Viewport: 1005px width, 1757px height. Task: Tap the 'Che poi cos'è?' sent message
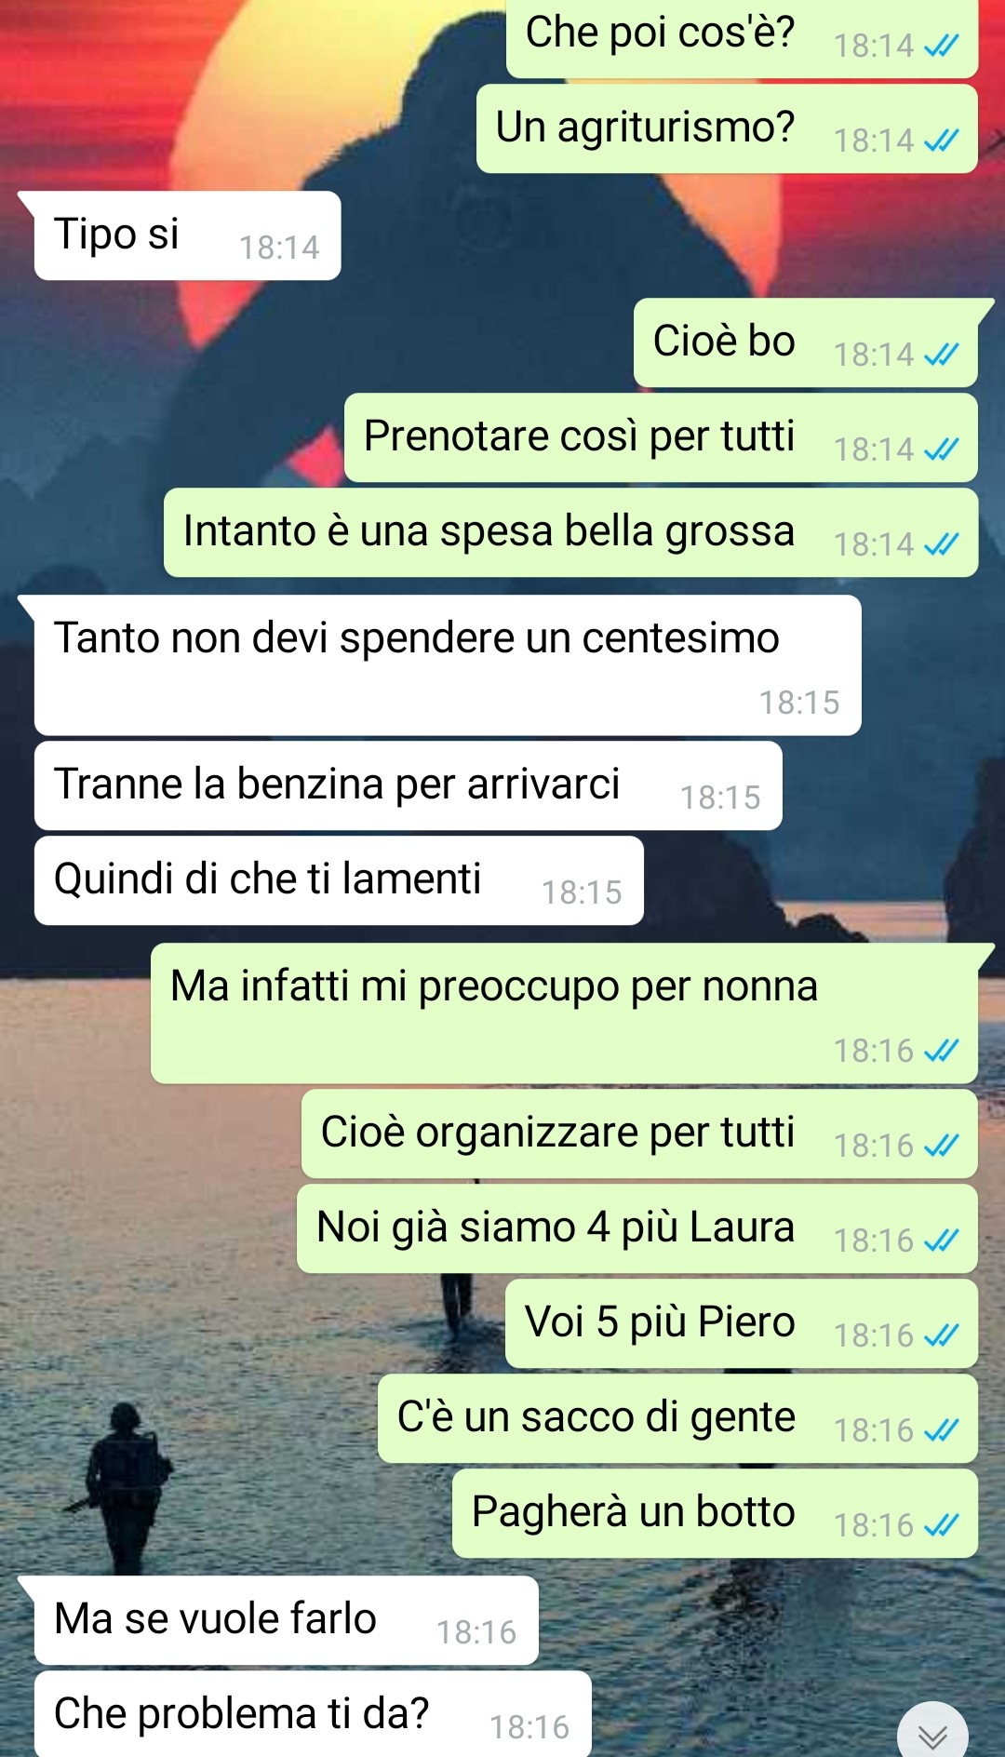coord(742,37)
